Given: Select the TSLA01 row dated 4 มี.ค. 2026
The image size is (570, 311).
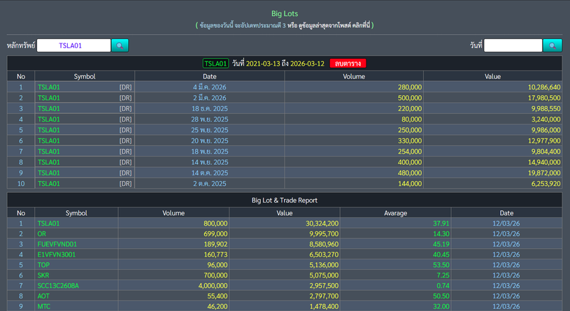Looking at the screenshot, I should 49,87.
